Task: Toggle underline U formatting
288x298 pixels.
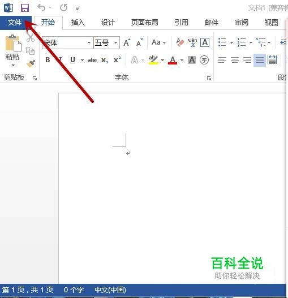Action: click(72, 60)
